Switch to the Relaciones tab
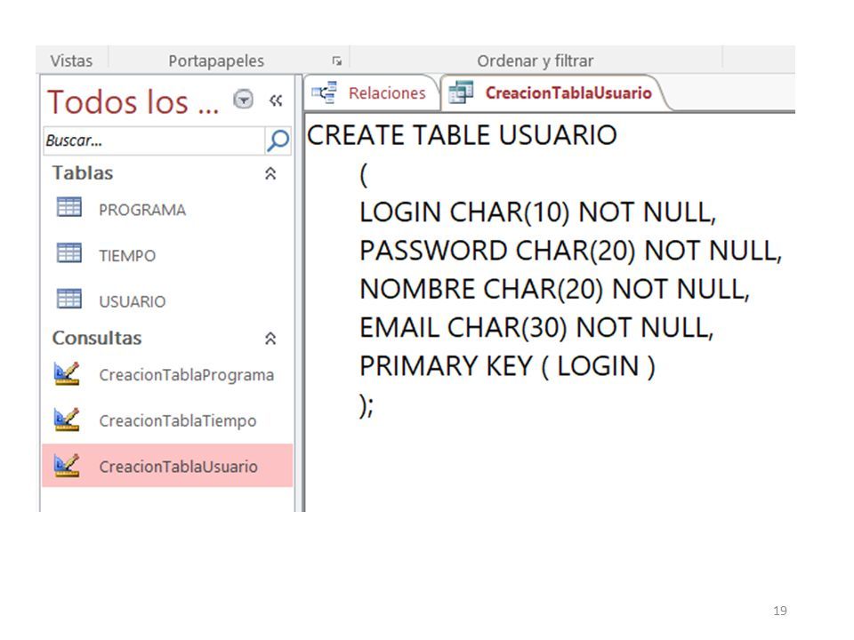The width and height of the screenshot is (854, 640). pyautogui.click(x=372, y=93)
